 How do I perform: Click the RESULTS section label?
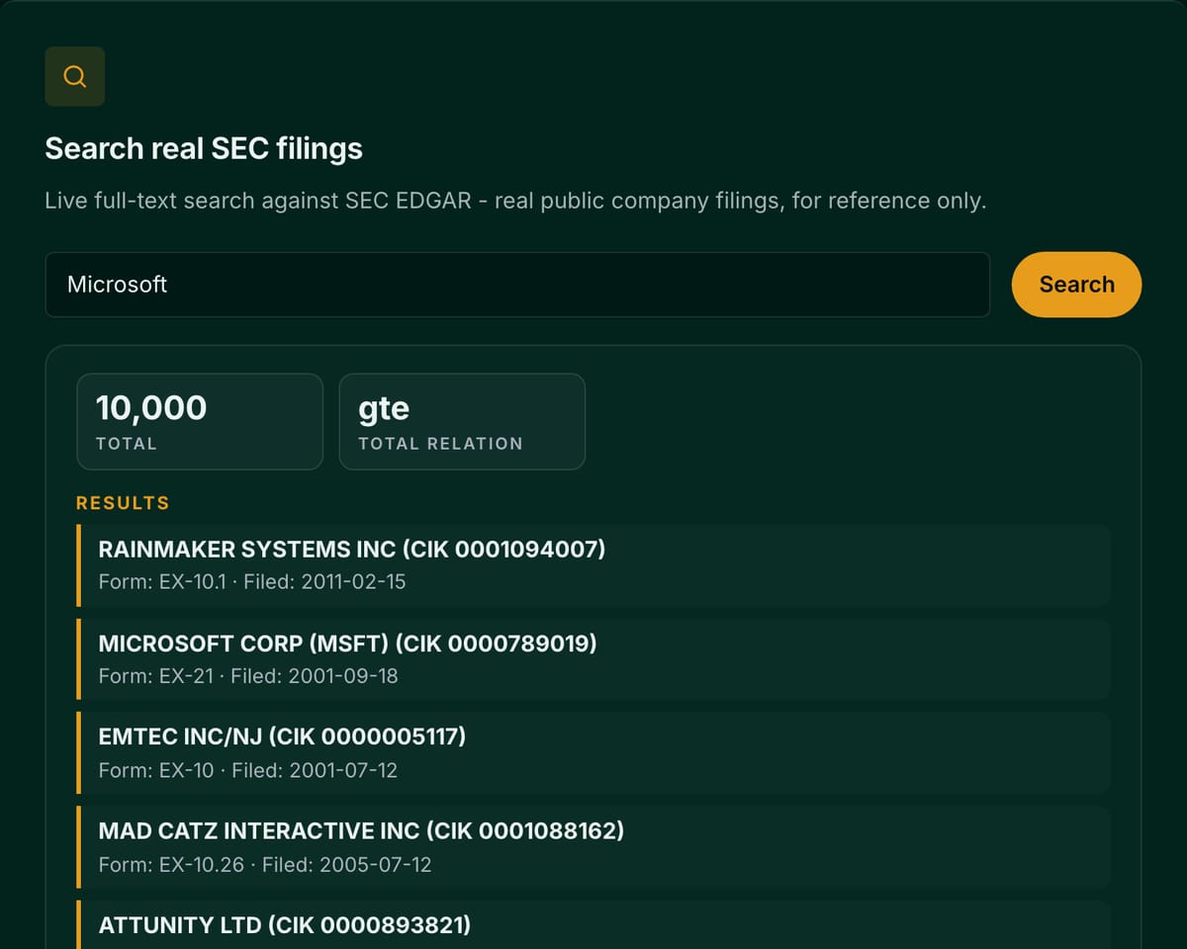point(123,503)
